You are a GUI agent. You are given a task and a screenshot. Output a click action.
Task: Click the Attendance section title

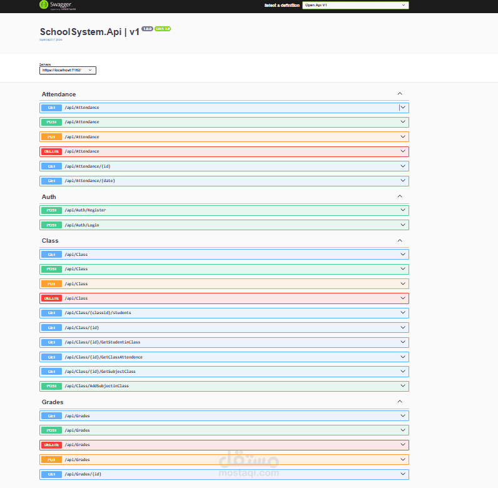(59, 94)
